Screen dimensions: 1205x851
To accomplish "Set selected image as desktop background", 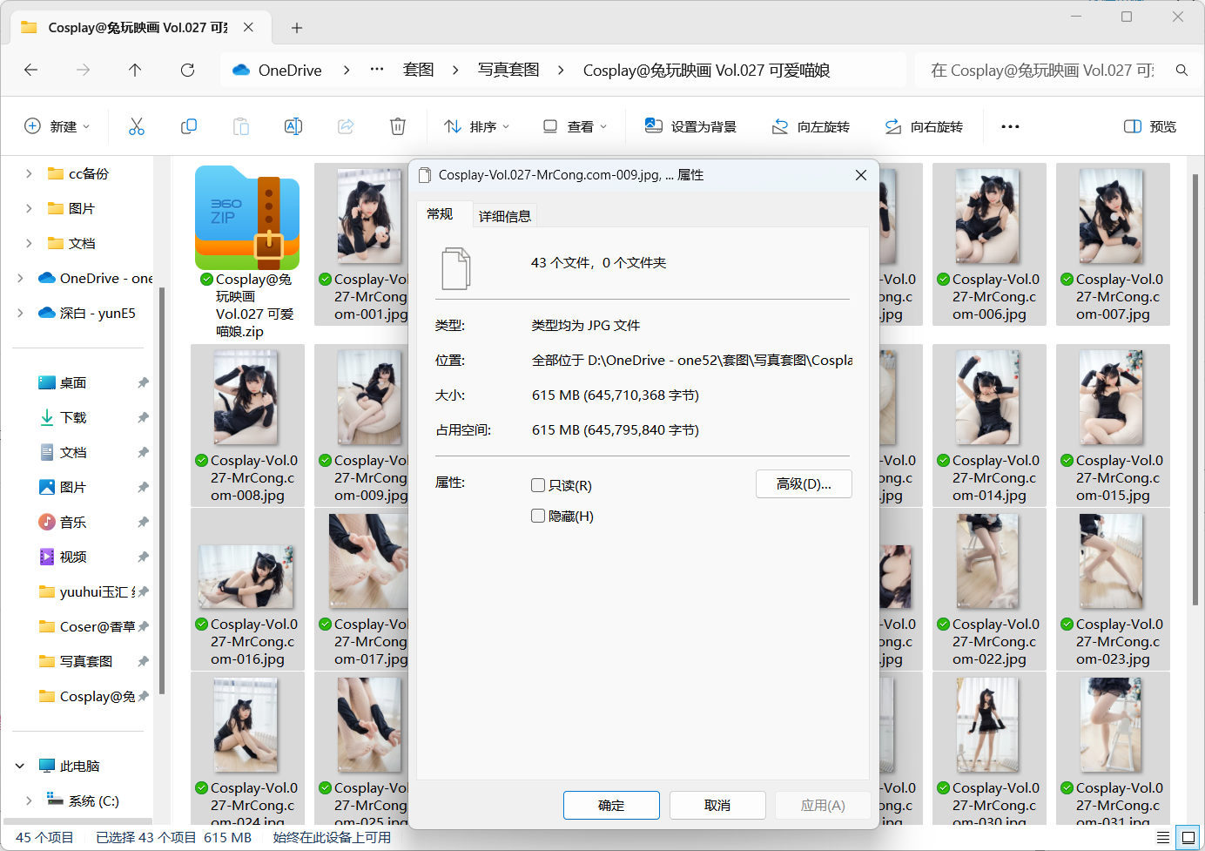I will click(x=691, y=126).
